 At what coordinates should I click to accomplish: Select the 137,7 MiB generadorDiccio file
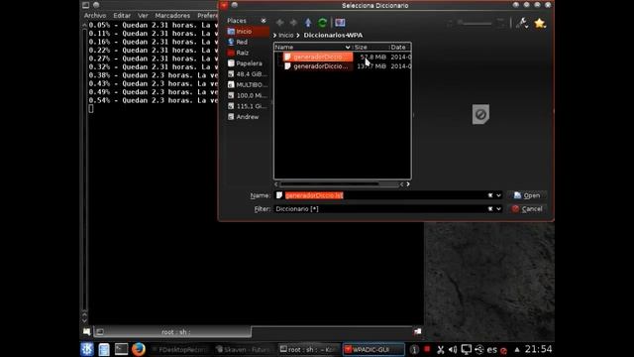pos(318,66)
